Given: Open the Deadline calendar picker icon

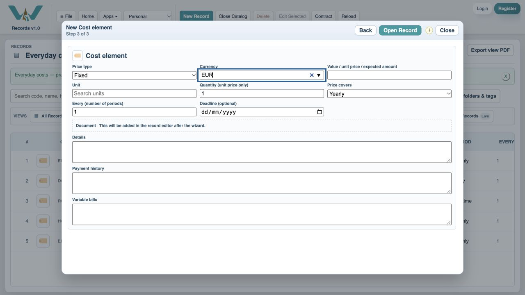Looking at the screenshot, I should point(320,112).
